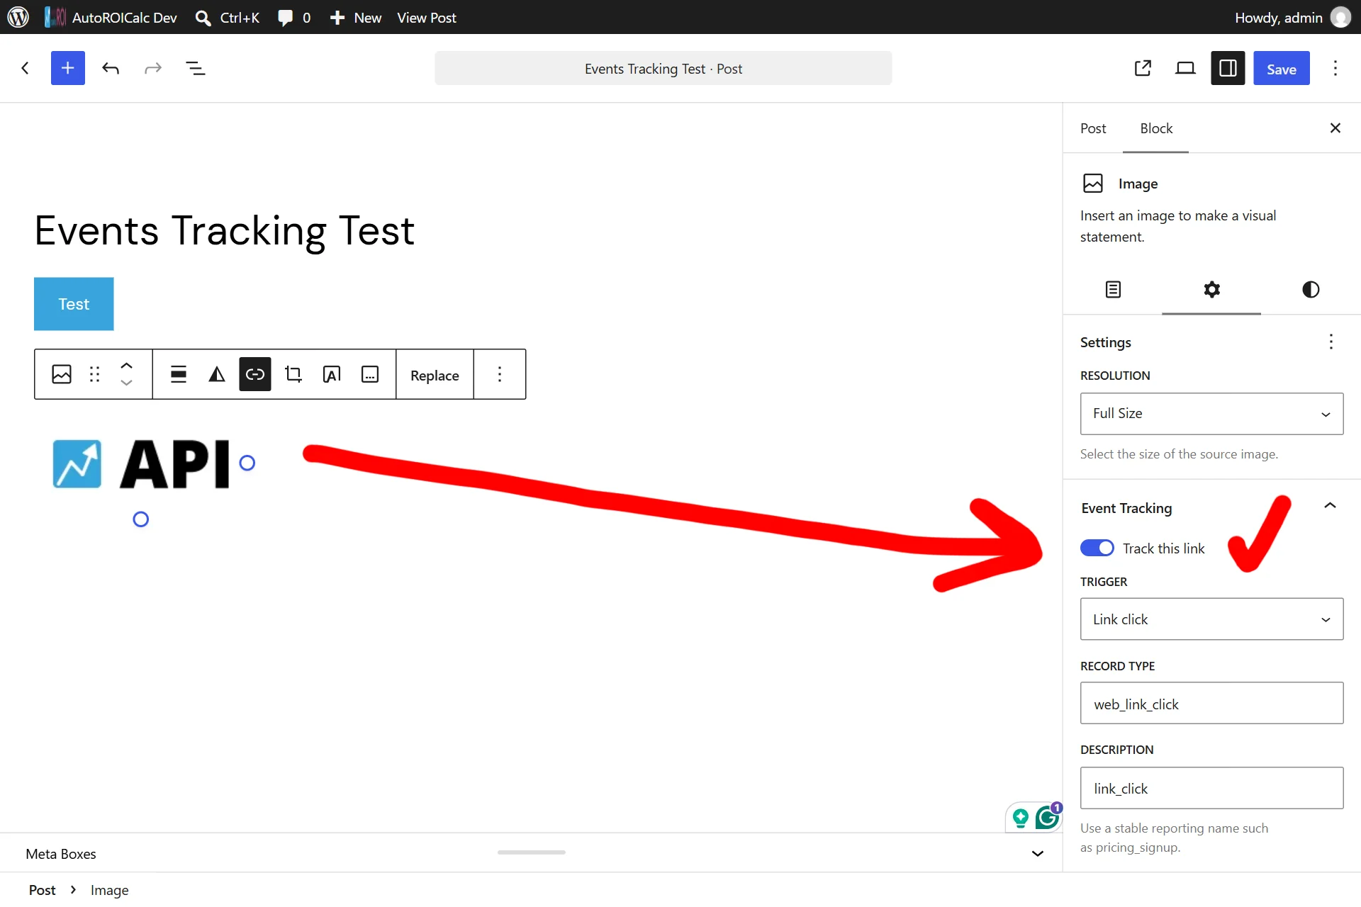
Task: Add text over the image
Action: pos(332,374)
